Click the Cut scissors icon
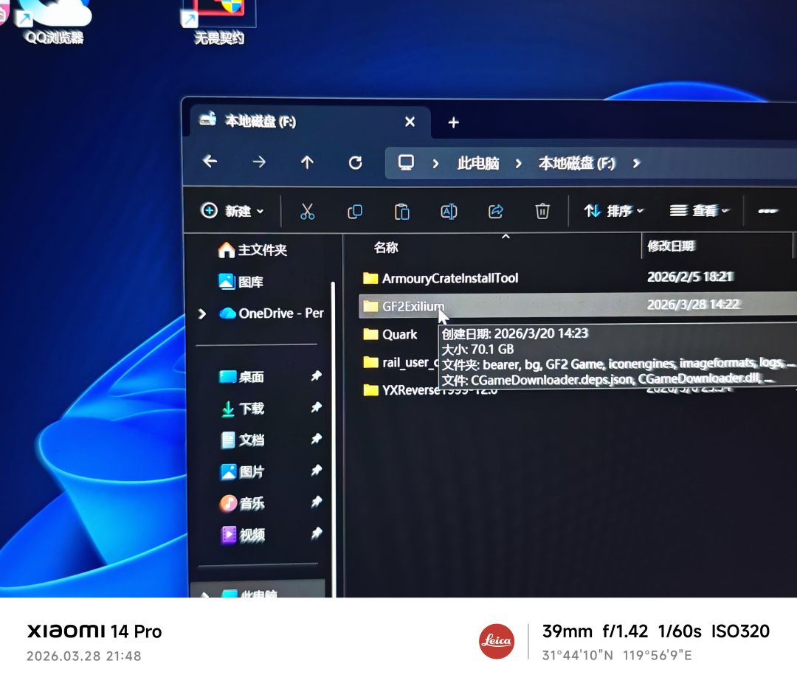The height and width of the screenshot is (686, 797). [x=307, y=211]
